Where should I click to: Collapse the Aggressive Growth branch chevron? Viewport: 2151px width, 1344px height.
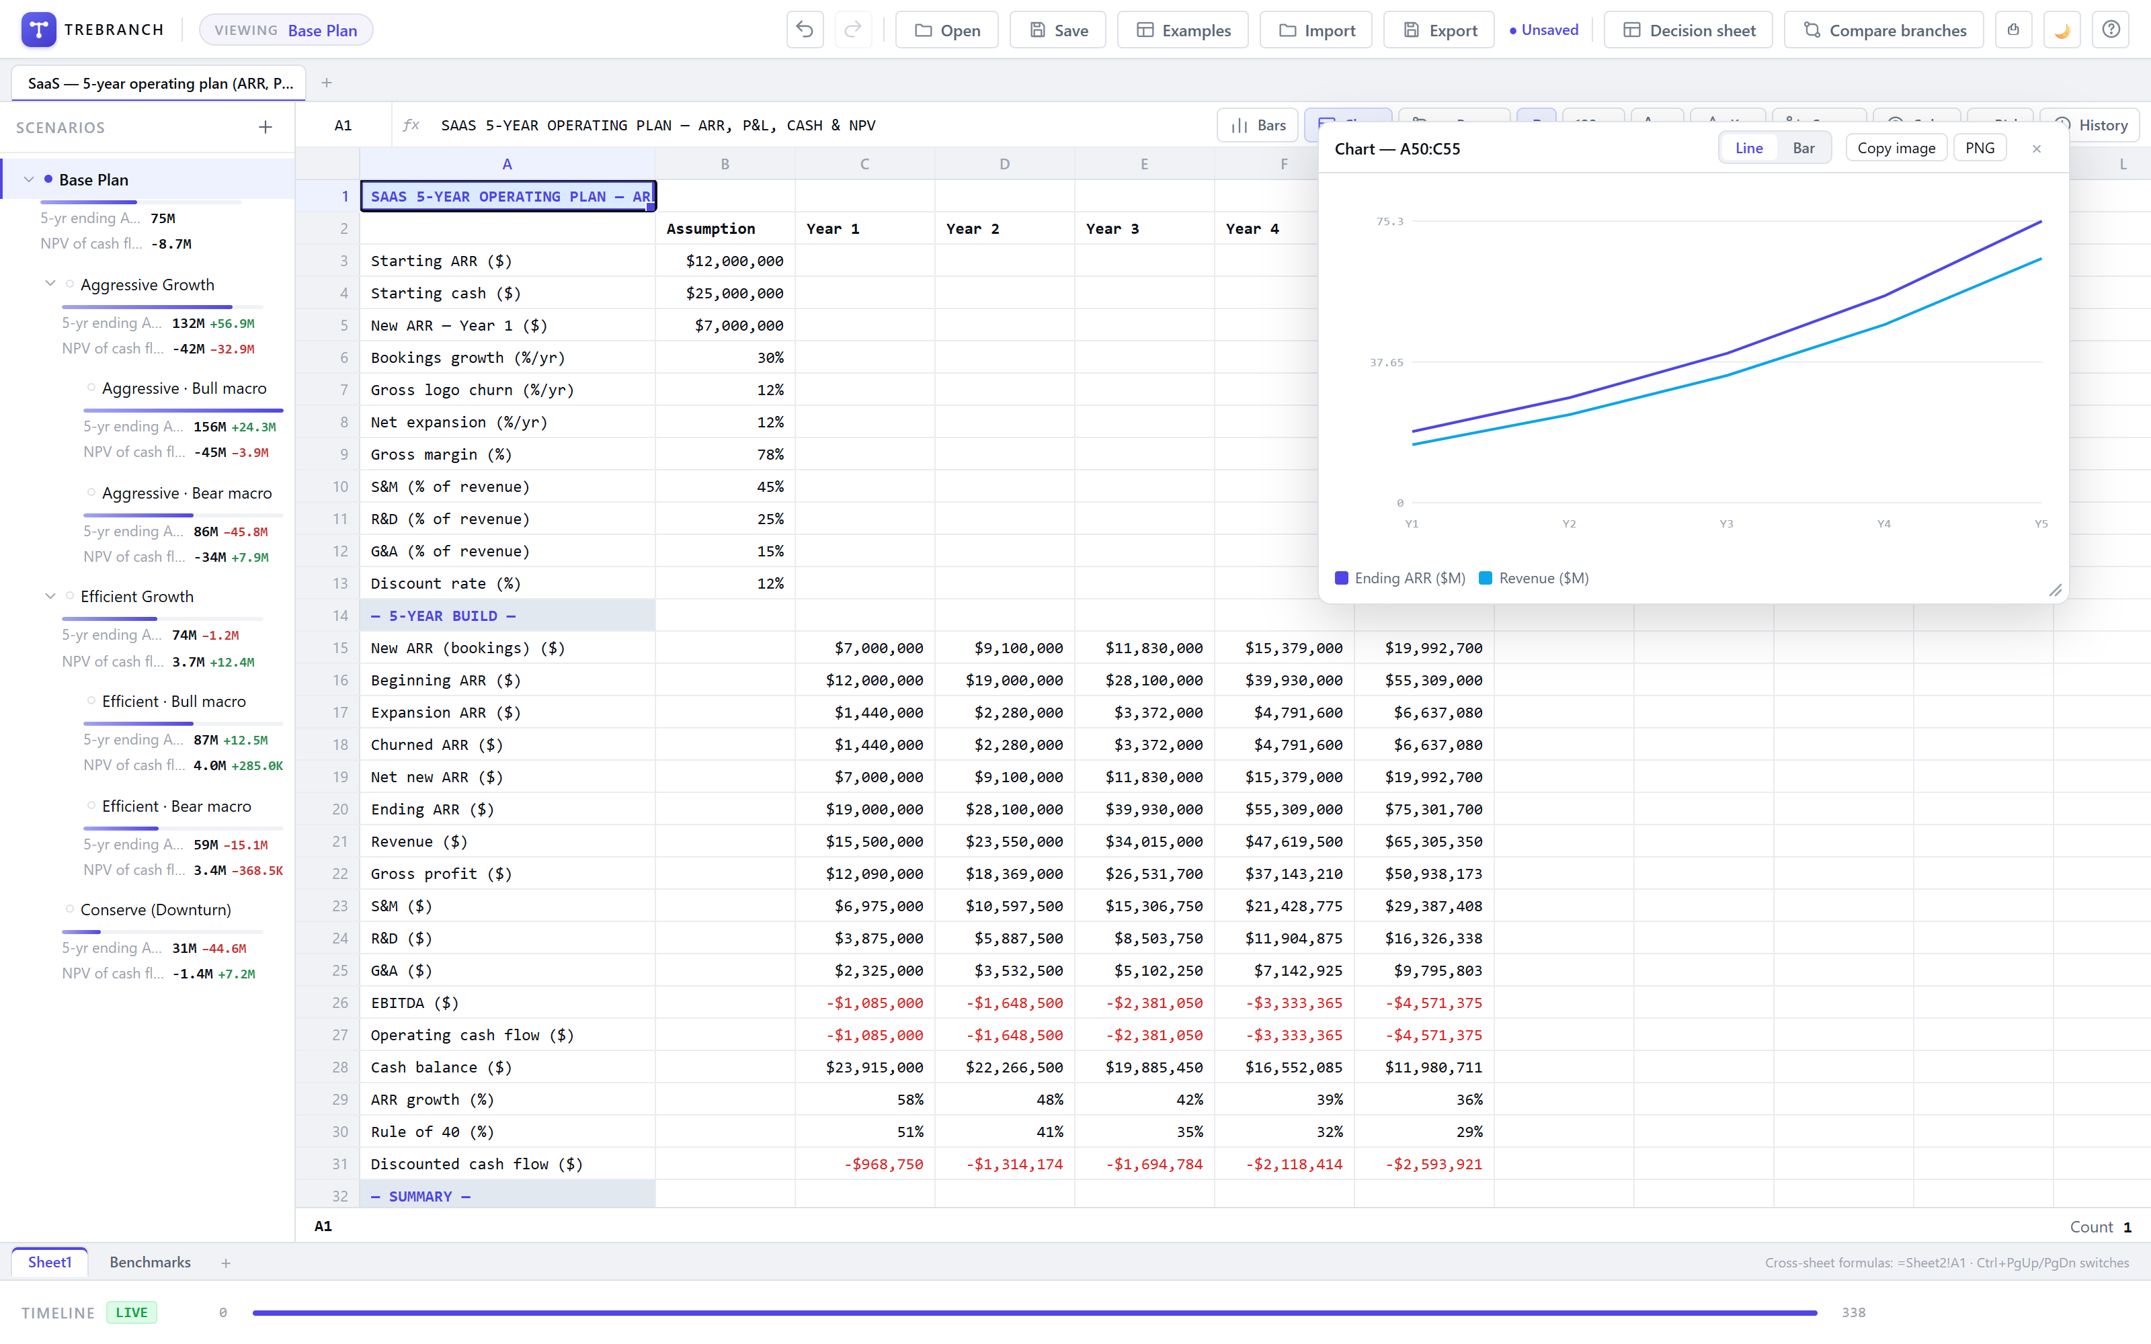pos(50,284)
